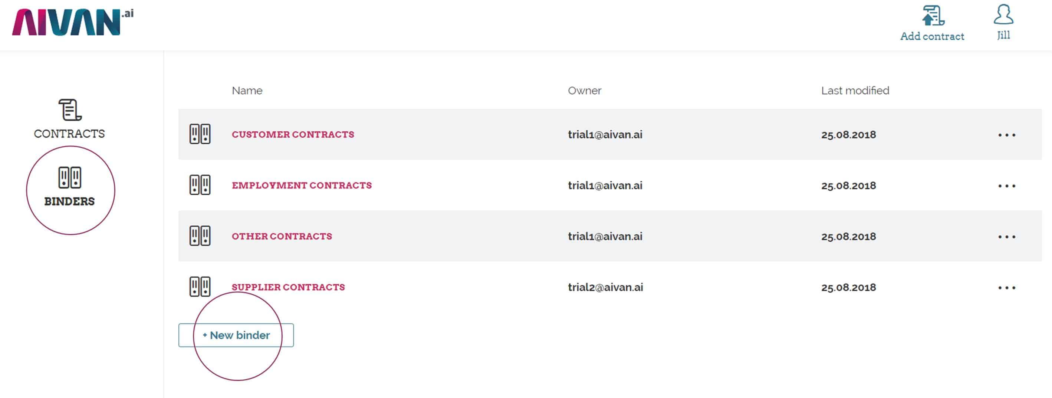The width and height of the screenshot is (1052, 398).
Task: Open the Supplier Contracts binder link
Action: coord(288,288)
